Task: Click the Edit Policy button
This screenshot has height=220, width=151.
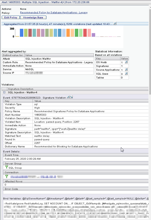Action: coord(11,18)
